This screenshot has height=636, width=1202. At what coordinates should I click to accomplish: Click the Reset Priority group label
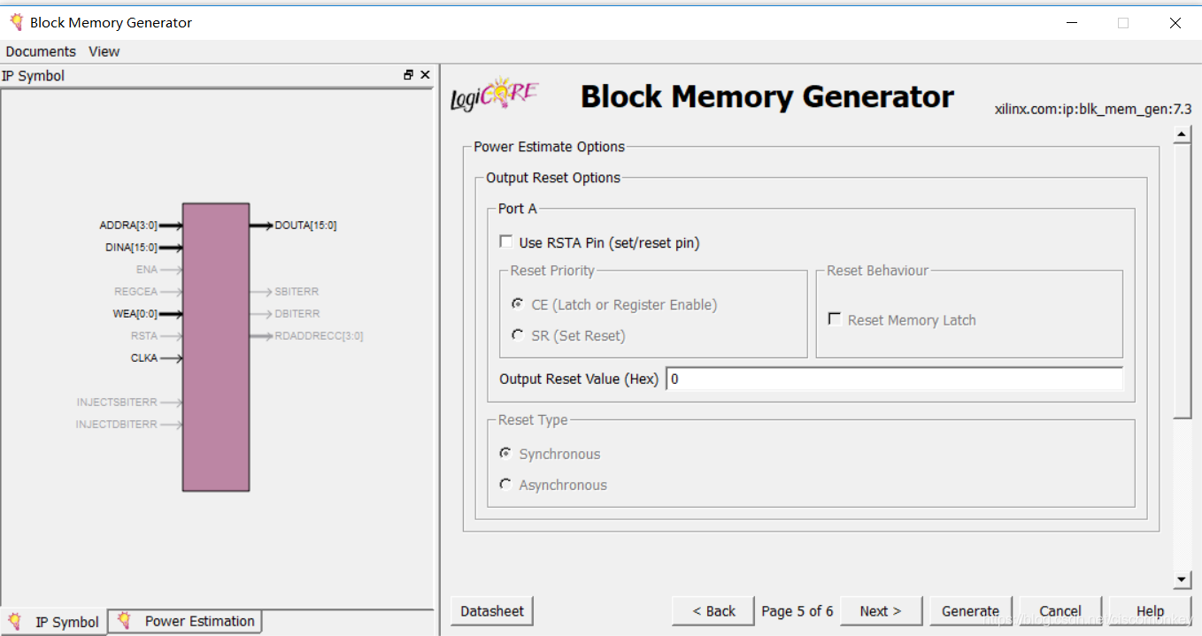(x=552, y=271)
